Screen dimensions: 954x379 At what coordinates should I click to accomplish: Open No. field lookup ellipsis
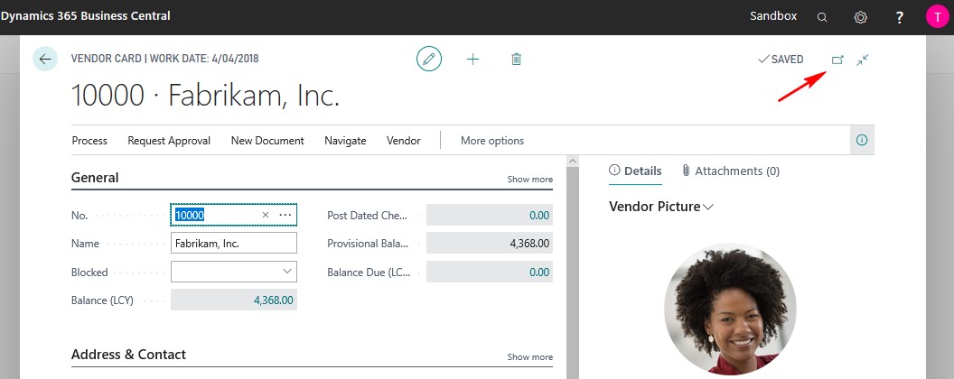click(x=285, y=215)
